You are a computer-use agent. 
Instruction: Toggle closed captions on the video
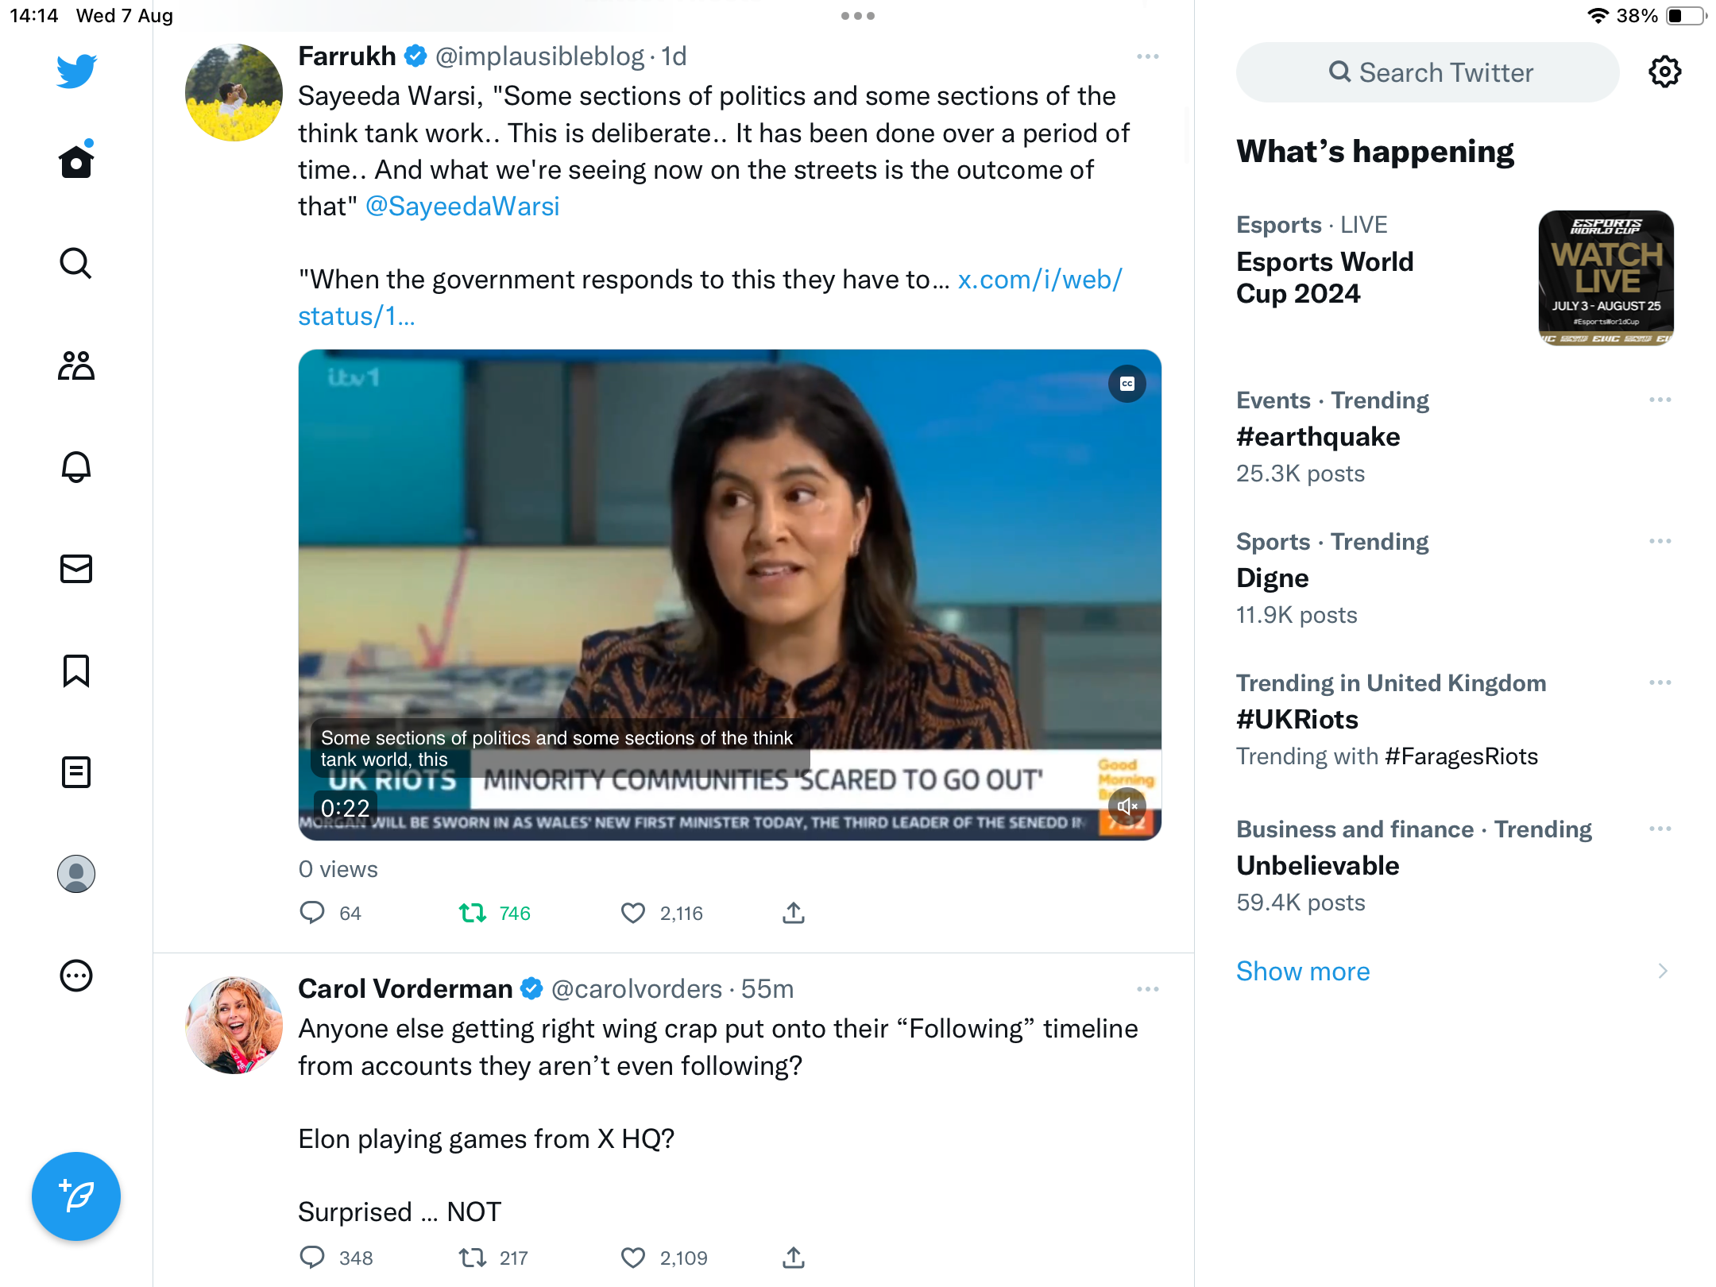(x=1127, y=384)
